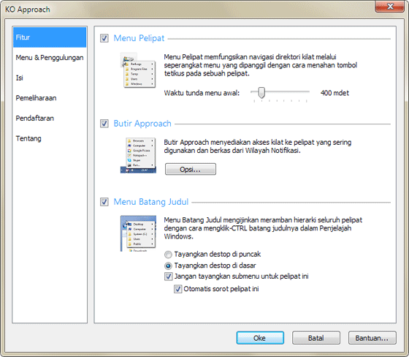This screenshot has width=409, height=357.
Task: Go to Pemeliharaan section
Action: [x=50, y=98]
